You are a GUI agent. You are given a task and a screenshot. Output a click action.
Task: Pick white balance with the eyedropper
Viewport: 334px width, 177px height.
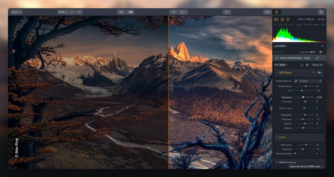pos(295,81)
